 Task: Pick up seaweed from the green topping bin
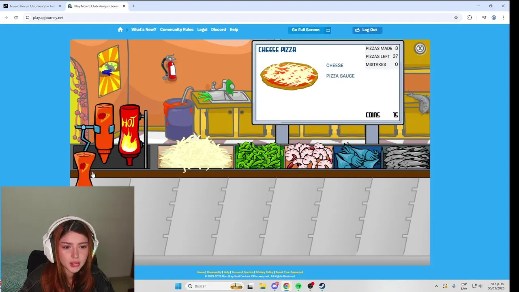[x=259, y=156]
